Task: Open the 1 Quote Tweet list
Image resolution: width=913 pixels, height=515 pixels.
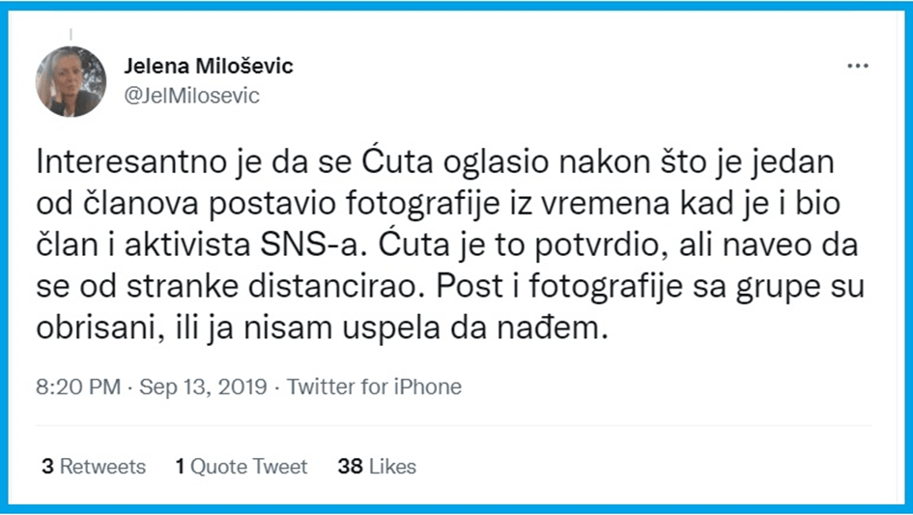Action: click(242, 467)
